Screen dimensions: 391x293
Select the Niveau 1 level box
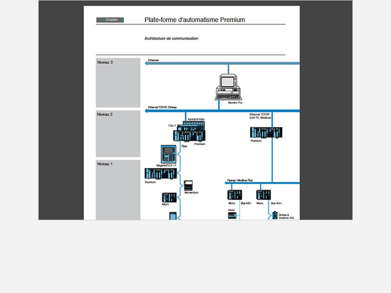point(118,190)
